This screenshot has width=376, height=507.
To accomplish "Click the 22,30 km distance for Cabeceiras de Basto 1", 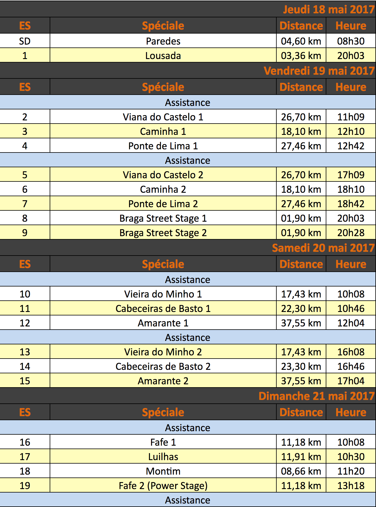I will (301, 308).
